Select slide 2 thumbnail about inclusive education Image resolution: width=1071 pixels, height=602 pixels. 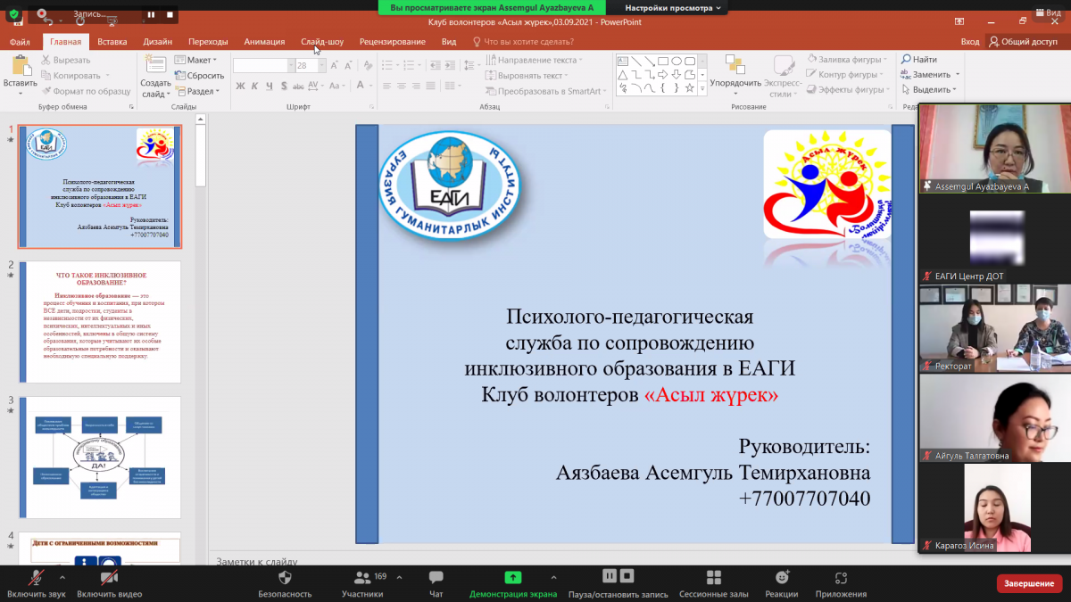100,322
